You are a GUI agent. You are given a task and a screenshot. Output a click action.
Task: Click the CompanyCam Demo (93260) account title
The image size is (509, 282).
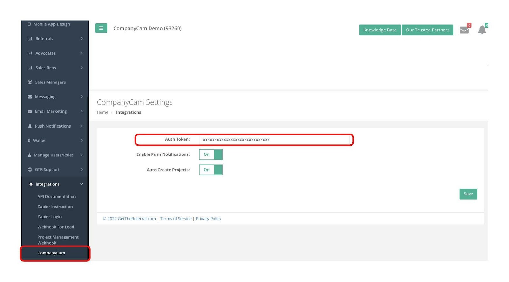pyautogui.click(x=147, y=28)
